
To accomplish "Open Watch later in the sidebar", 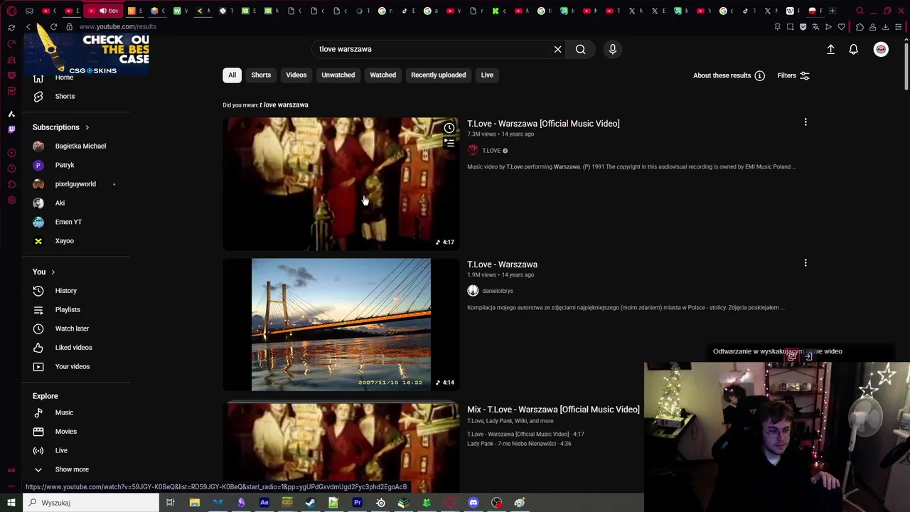I will pyautogui.click(x=72, y=329).
